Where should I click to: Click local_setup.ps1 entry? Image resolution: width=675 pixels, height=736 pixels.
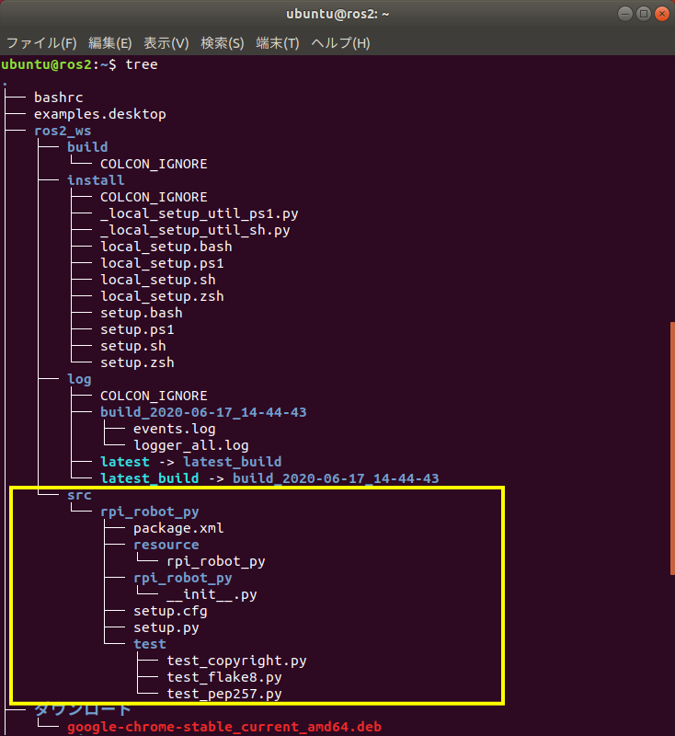point(162,263)
